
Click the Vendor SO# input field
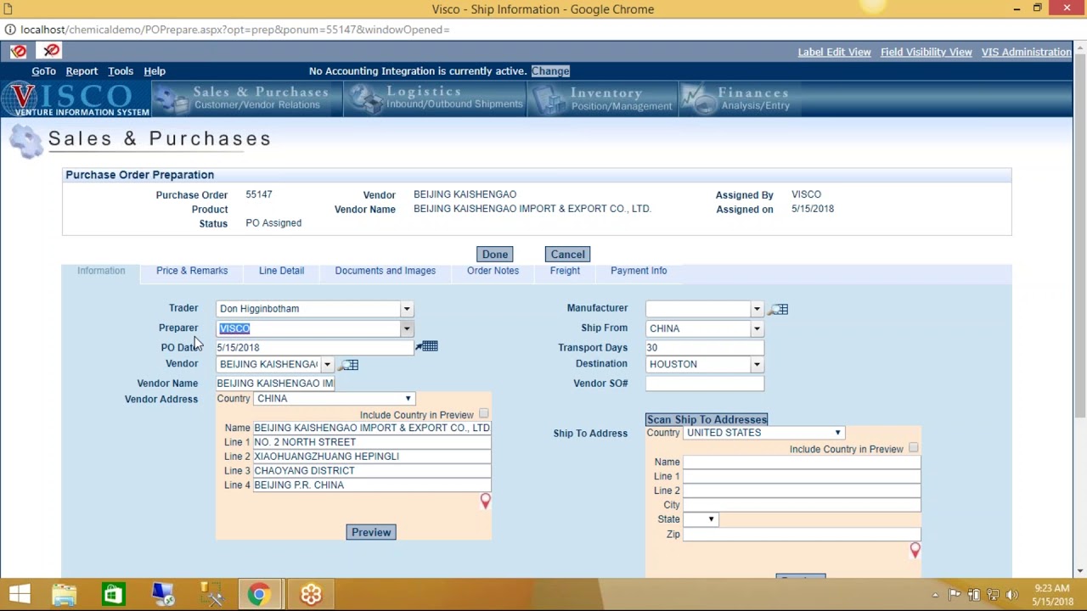(704, 384)
